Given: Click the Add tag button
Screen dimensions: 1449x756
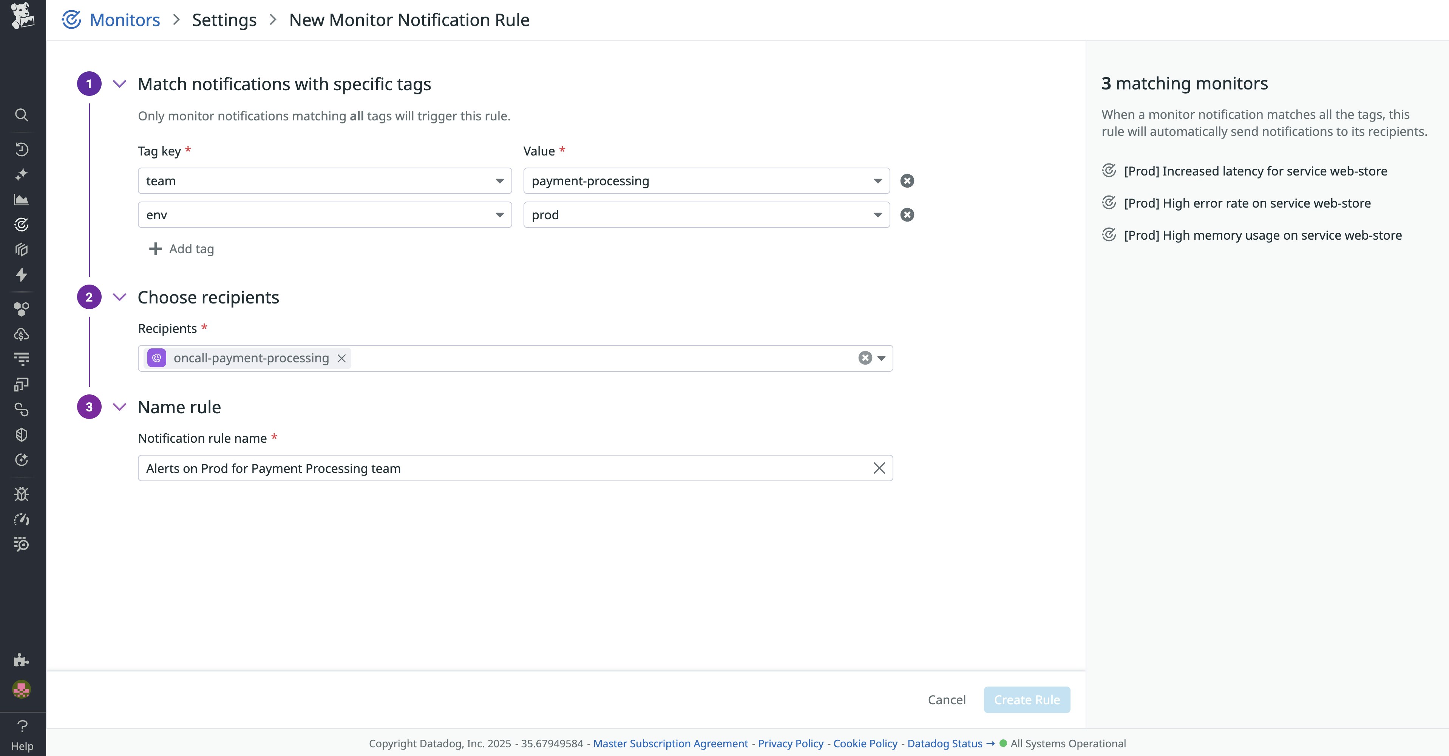Looking at the screenshot, I should (181, 248).
